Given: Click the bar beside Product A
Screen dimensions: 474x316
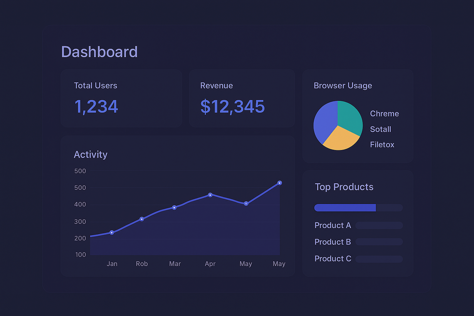Looking at the screenshot, I should click(x=379, y=226).
